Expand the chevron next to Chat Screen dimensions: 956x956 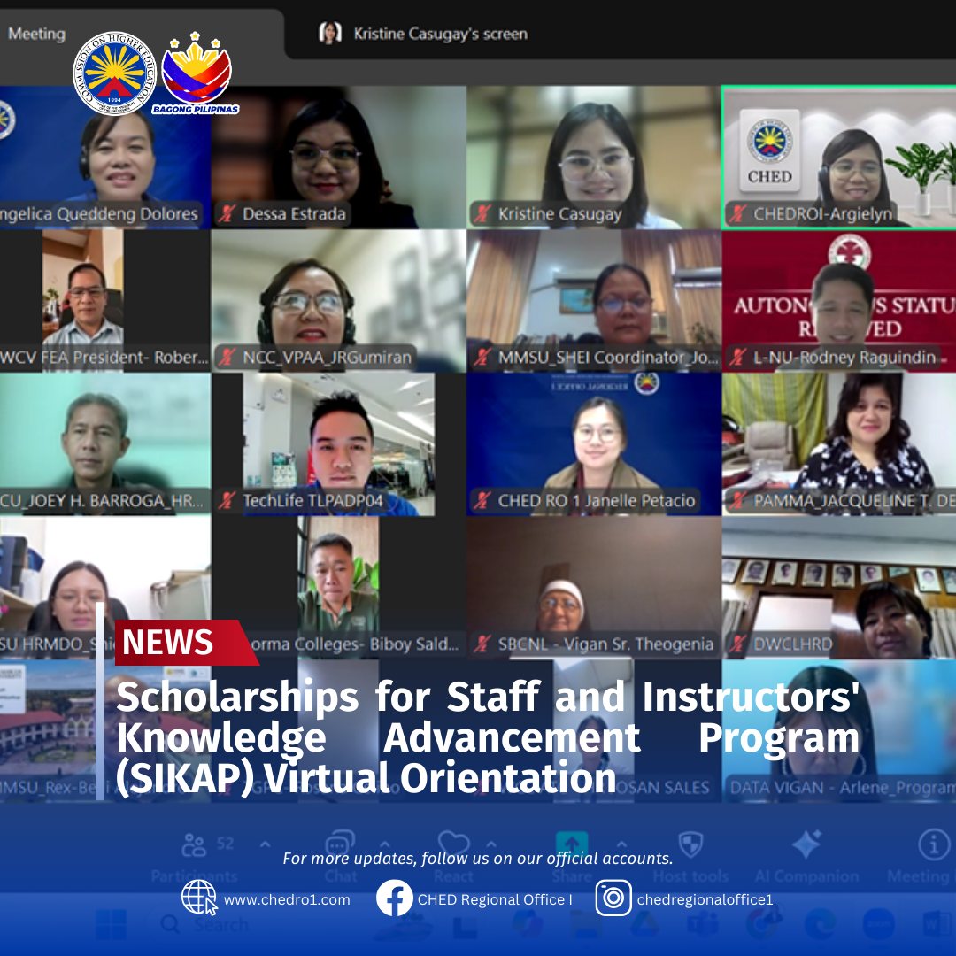click(385, 844)
